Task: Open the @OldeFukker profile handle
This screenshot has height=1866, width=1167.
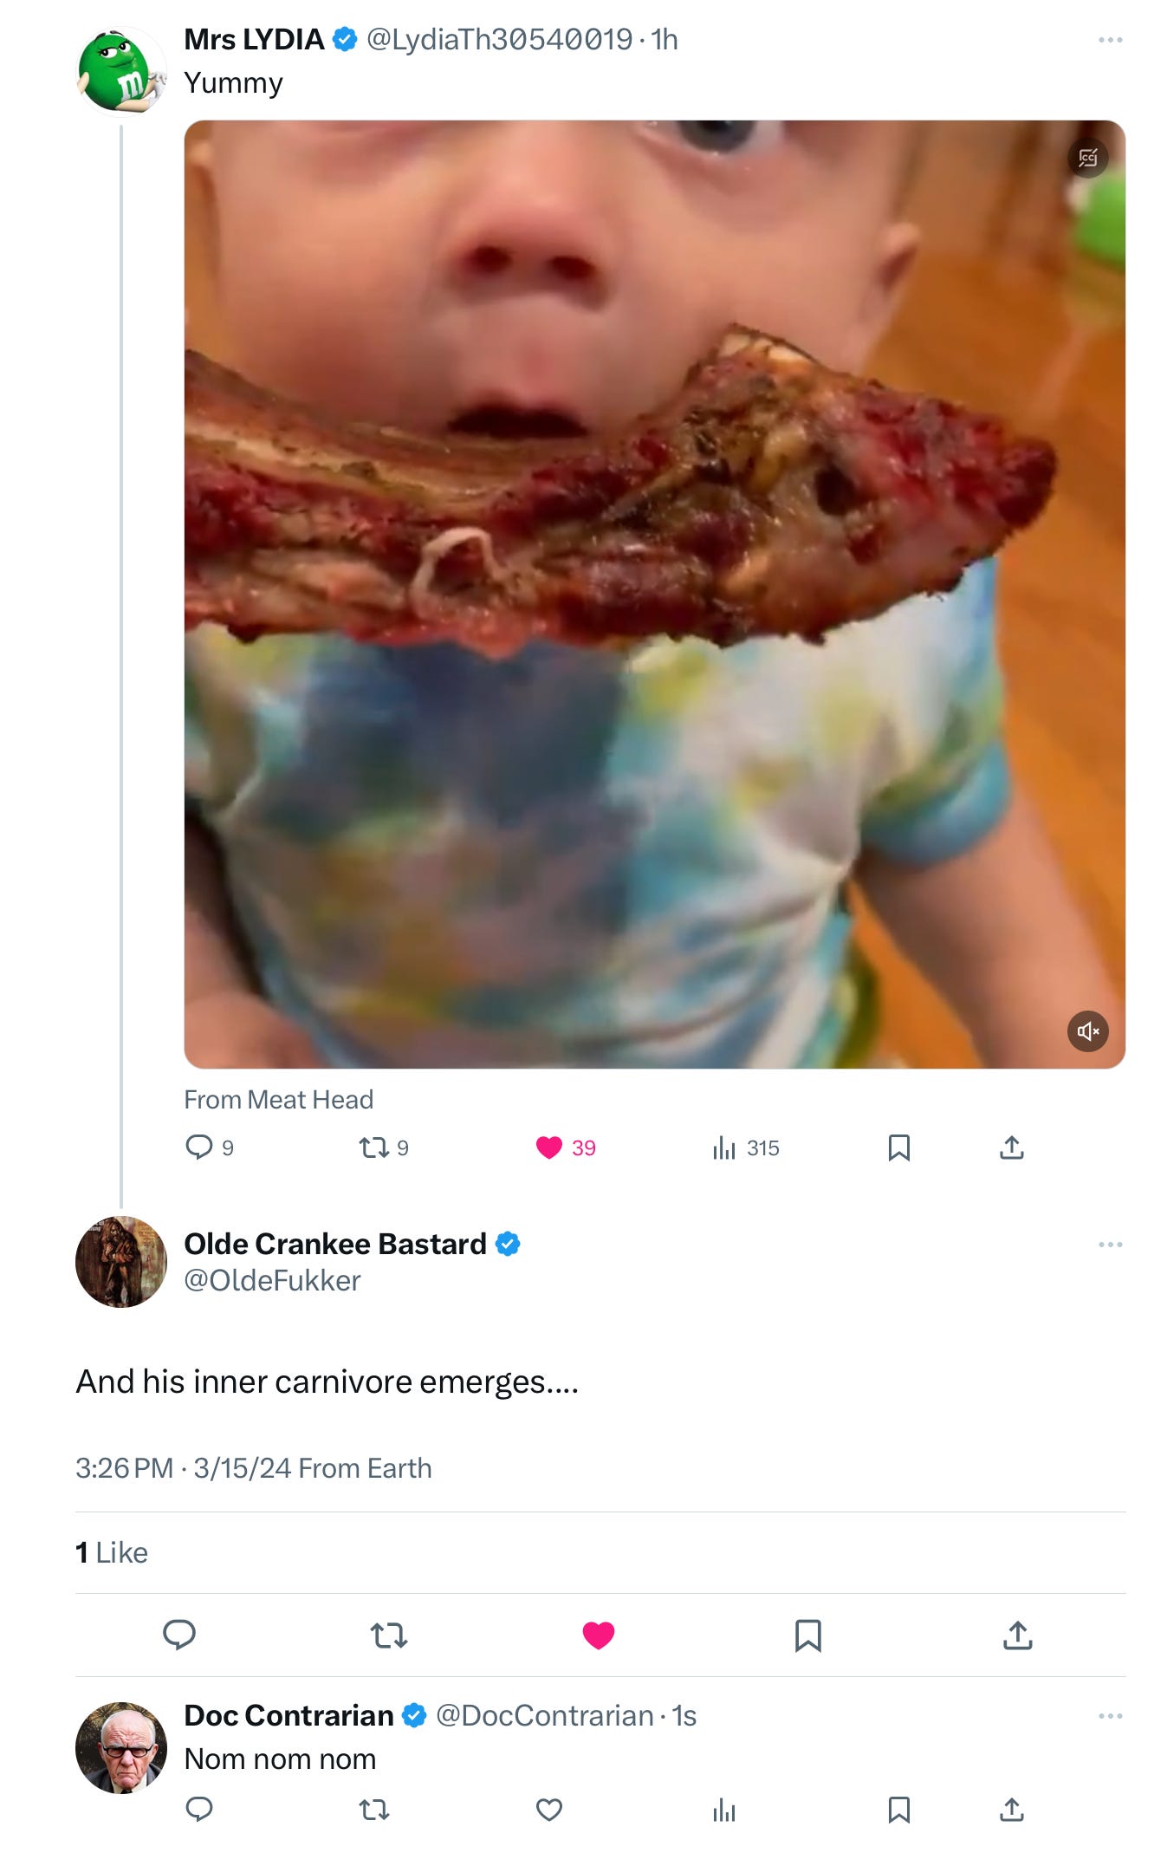Action: coord(272,1280)
